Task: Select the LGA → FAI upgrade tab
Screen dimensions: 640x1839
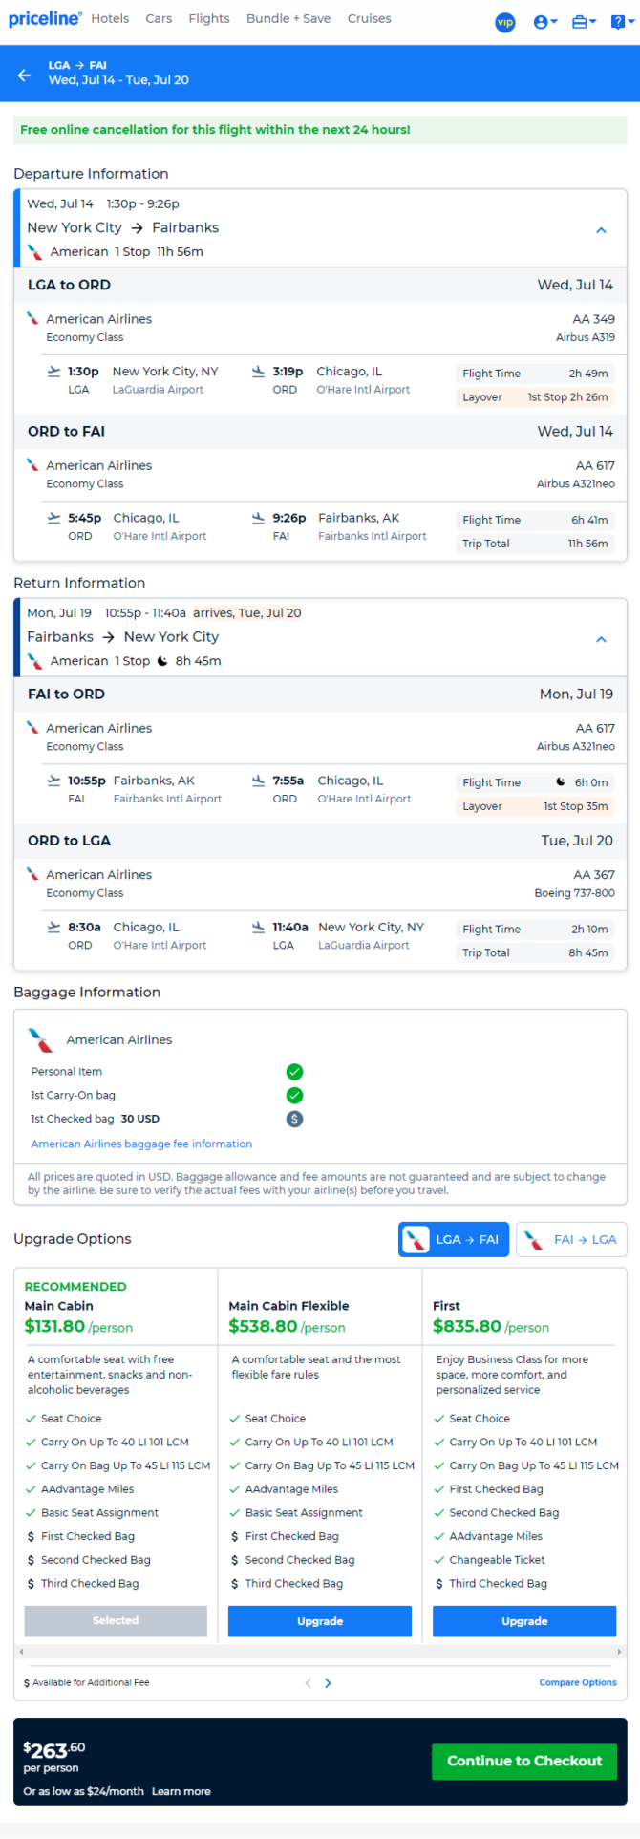Action: tap(454, 1239)
